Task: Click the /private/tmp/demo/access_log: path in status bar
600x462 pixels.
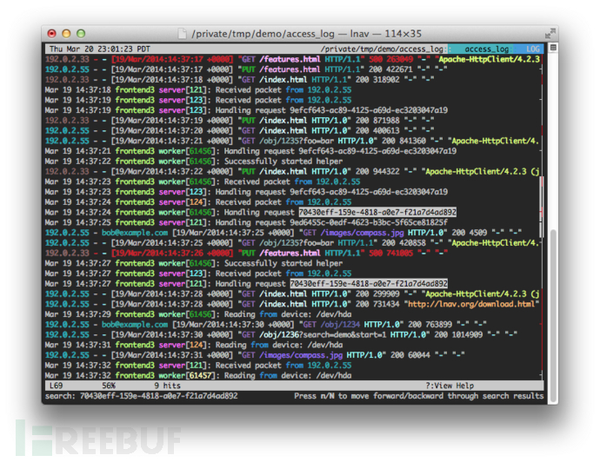Action: [x=382, y=49]
